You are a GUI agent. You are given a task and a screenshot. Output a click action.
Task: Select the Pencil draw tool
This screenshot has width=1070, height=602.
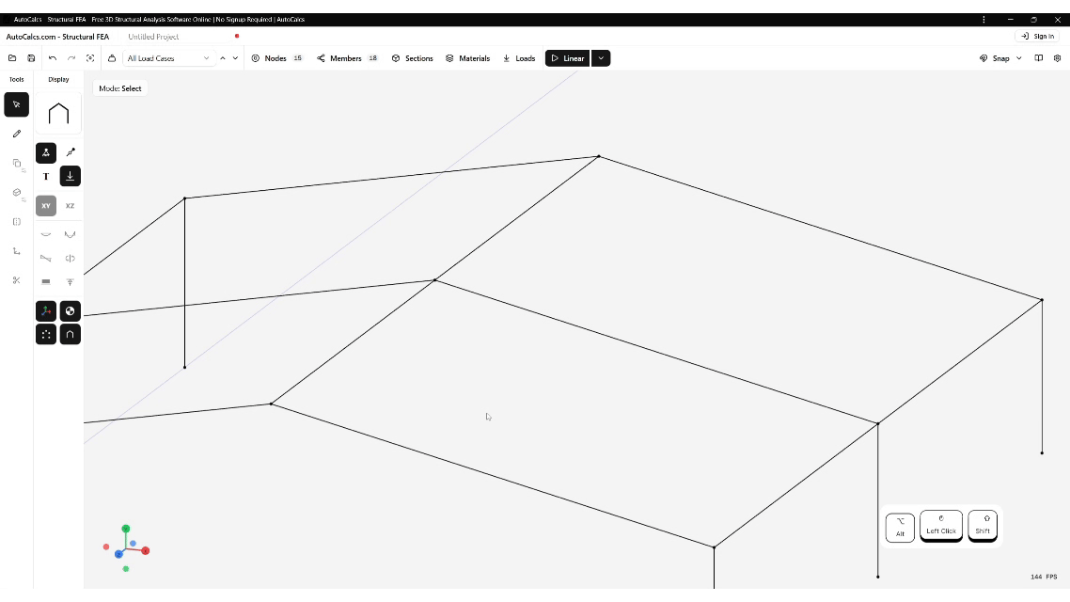pos(16,134)
